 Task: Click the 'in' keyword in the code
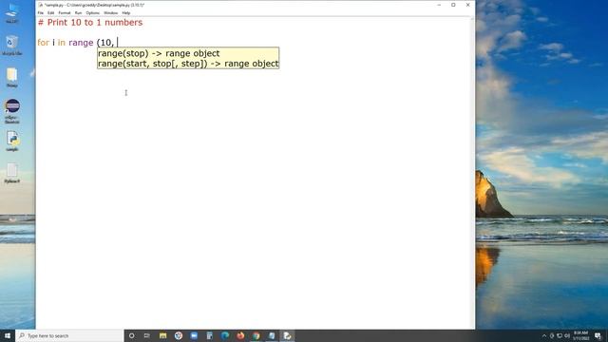pos(61,43)
